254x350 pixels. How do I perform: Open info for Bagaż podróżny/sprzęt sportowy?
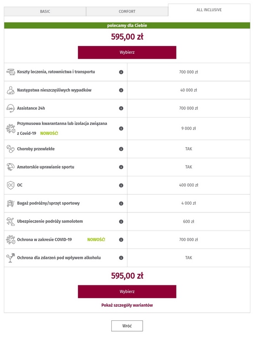pyautogui.click(x=121, y=203)
